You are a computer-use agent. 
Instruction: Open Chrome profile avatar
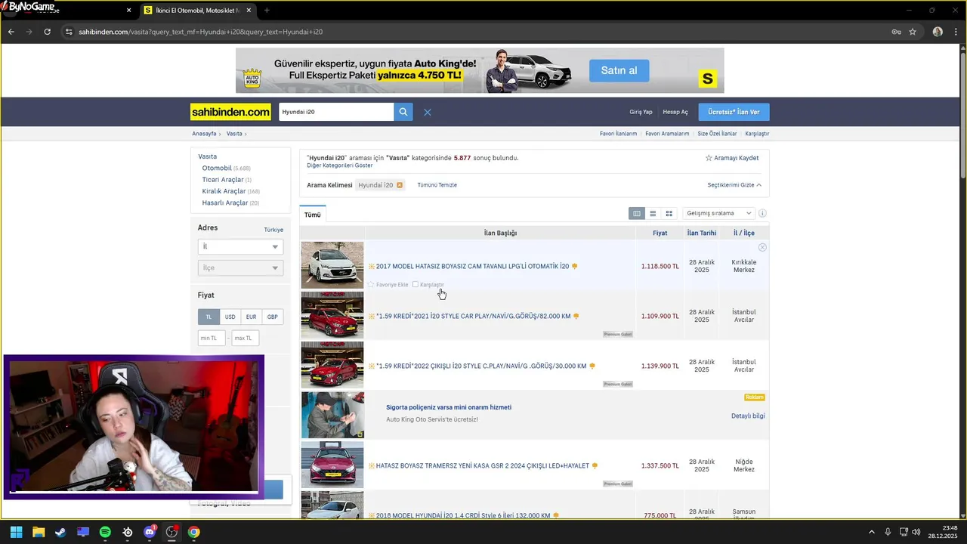click(x=938, y=32)
